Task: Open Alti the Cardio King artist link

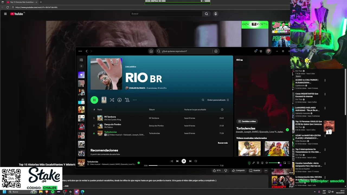Action: tap(113, 120)
